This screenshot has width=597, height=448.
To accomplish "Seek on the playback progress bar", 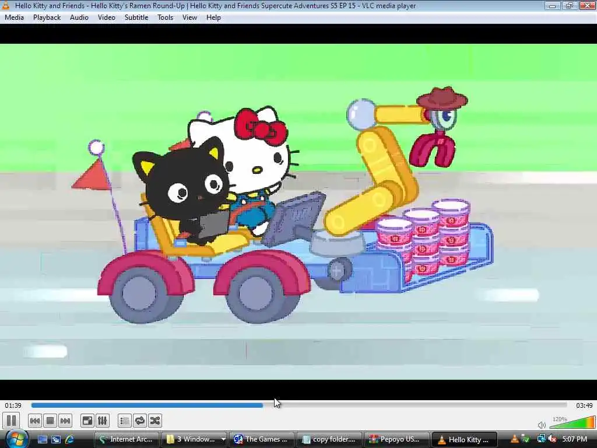I will (x=299, y=405).
